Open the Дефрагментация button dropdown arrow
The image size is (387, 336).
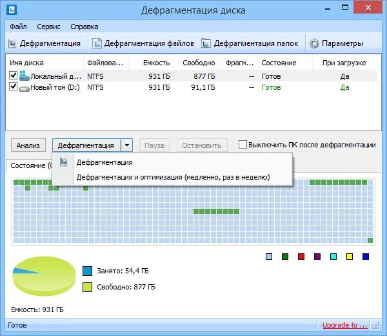coord(127,145)
